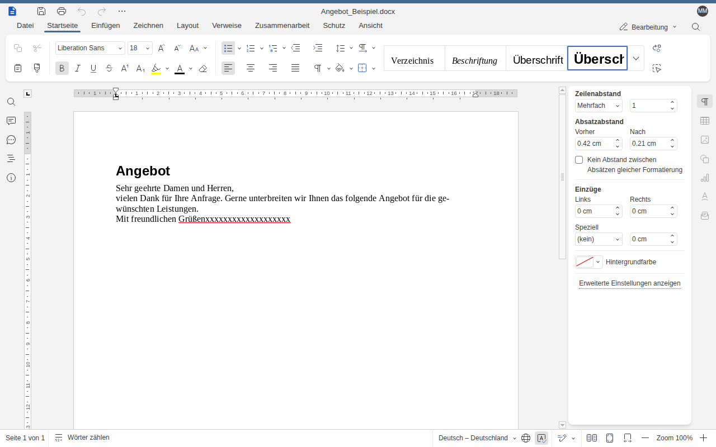Apply superscript formatting
This screenshot has width=716, height=447.
125,68
